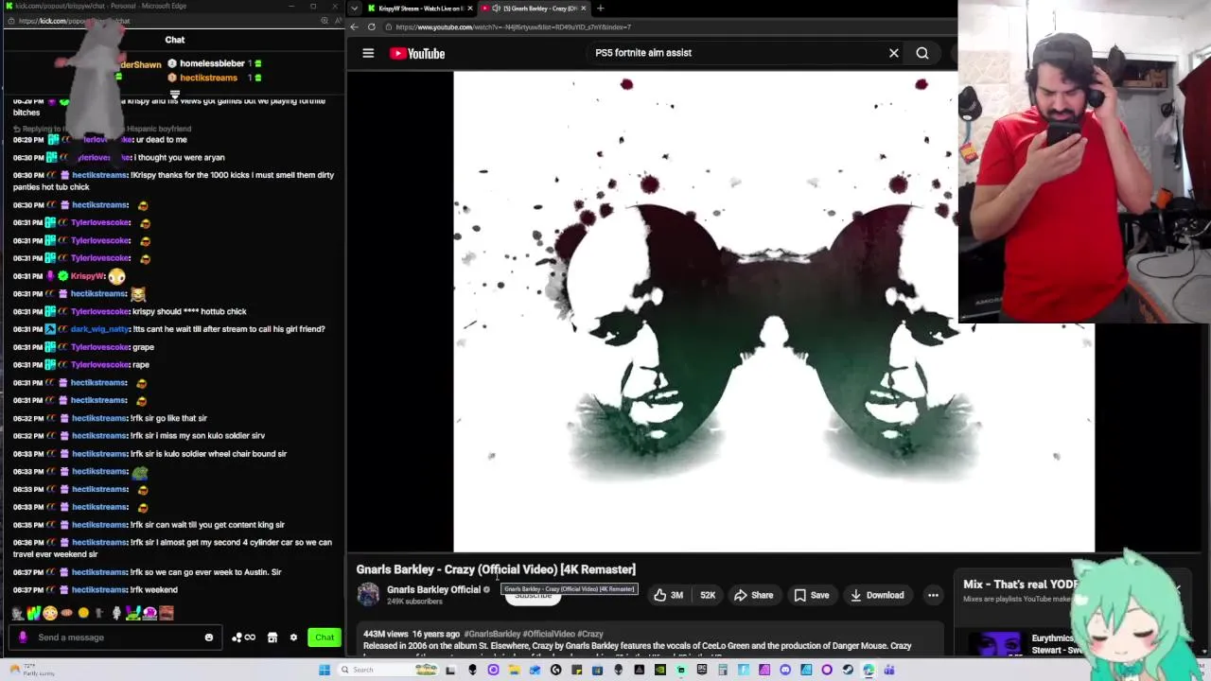This screenshot has height=681, width=1211.
Task: Click the Windows taskbar Search box
Action: tap(388, 670)
